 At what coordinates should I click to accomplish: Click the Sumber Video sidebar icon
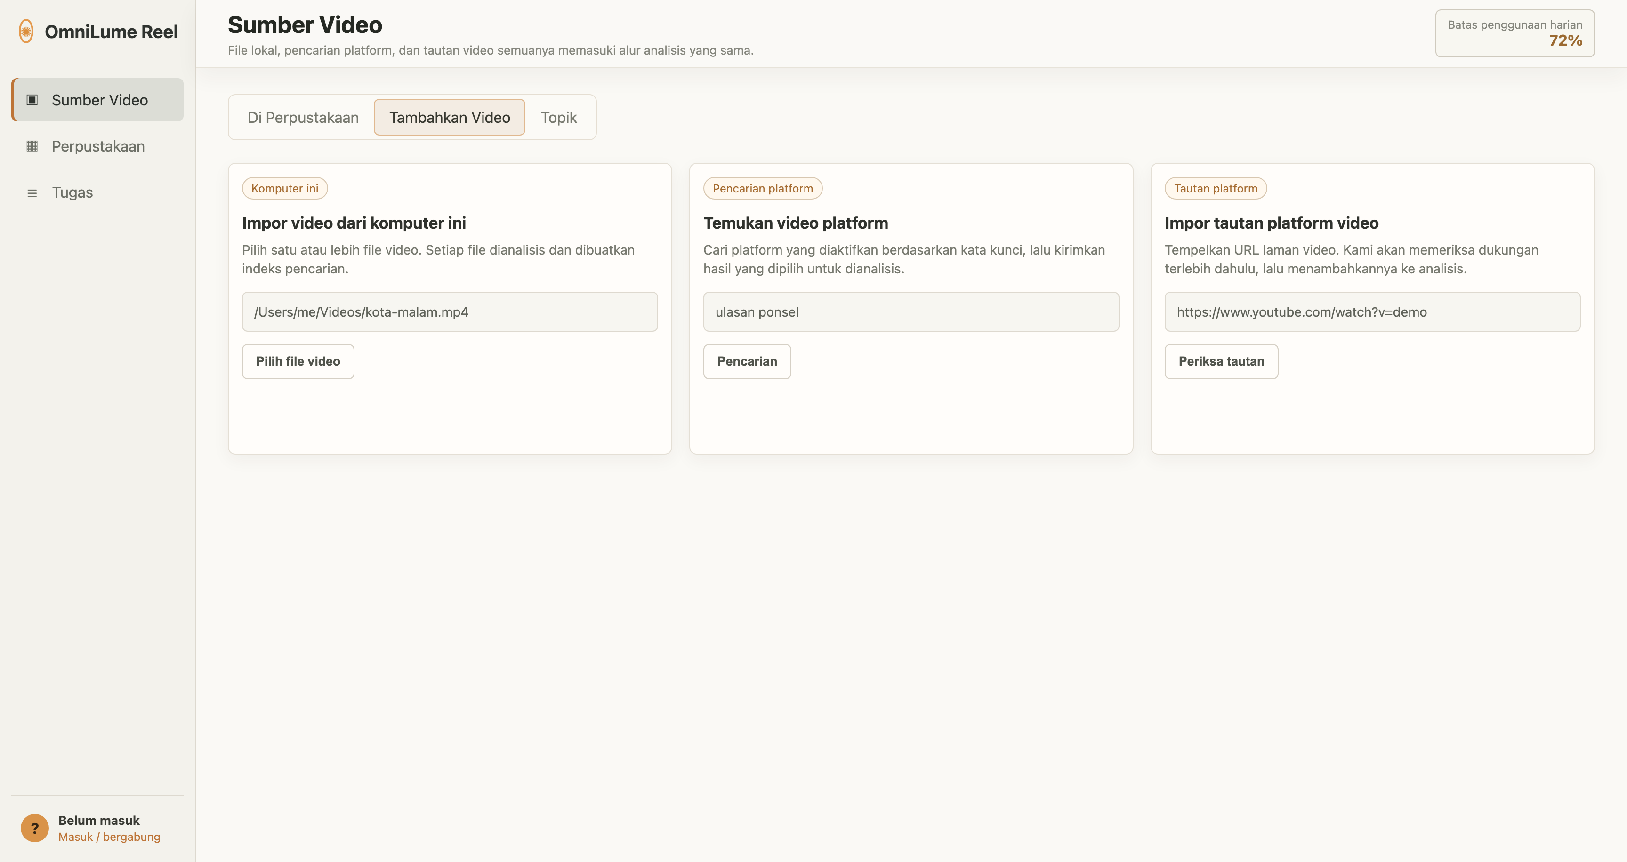point(32,100)
